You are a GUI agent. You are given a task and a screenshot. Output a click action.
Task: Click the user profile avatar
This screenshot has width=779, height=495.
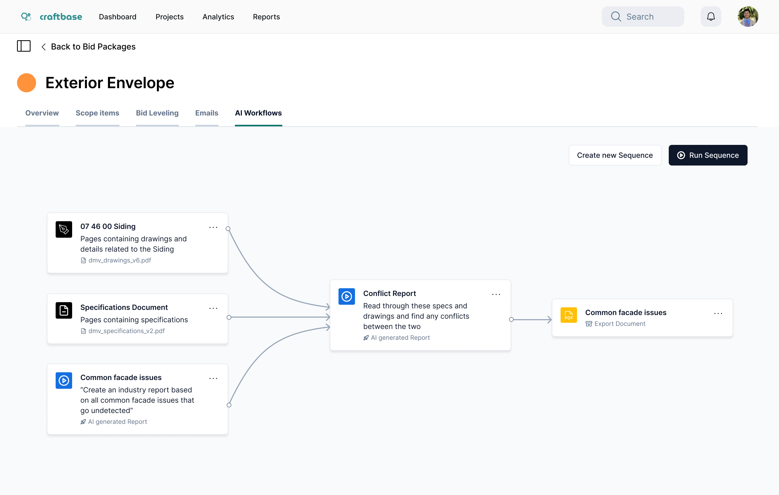748,16
